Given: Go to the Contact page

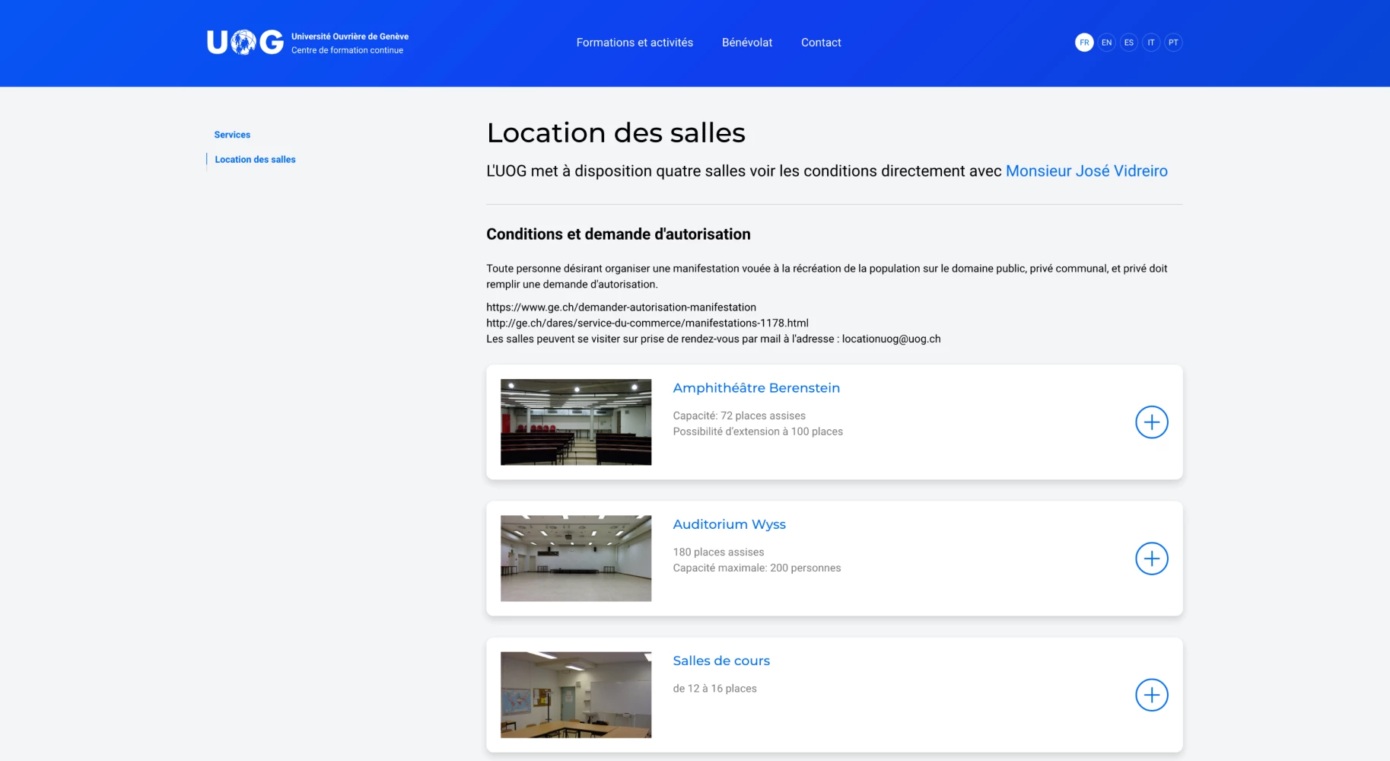Looking at the screenshot, I should (x=821, y=43).
